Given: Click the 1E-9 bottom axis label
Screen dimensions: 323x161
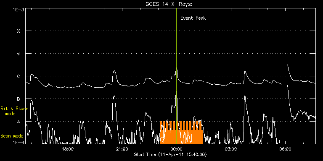Looking at the screenshot, I should coord(18,142).
